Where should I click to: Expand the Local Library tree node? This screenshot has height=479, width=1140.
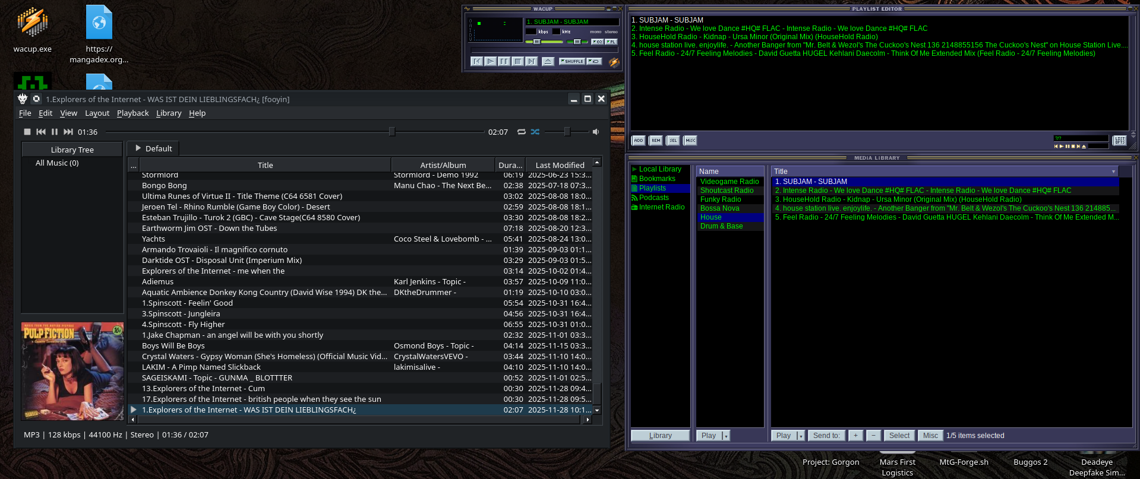tap(634, 169)
